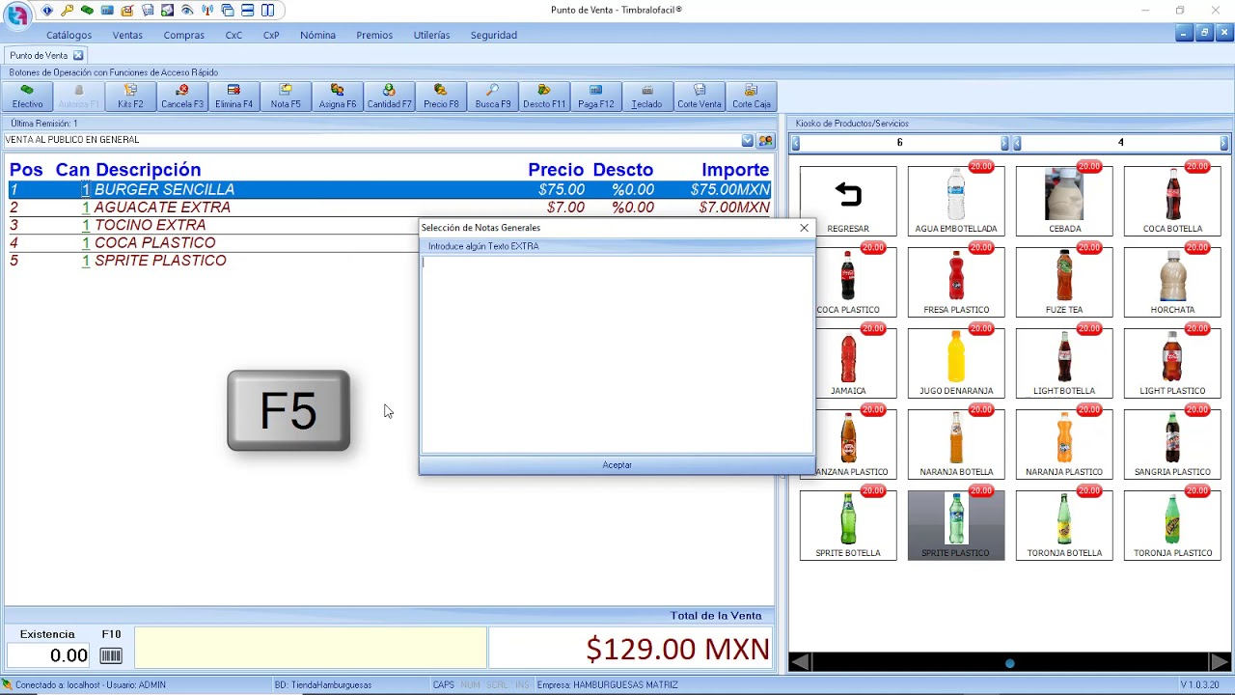This screenshot has height=695, width=1235.
Task: Open the Catálogos menu
Action: [x=69, y=35]
